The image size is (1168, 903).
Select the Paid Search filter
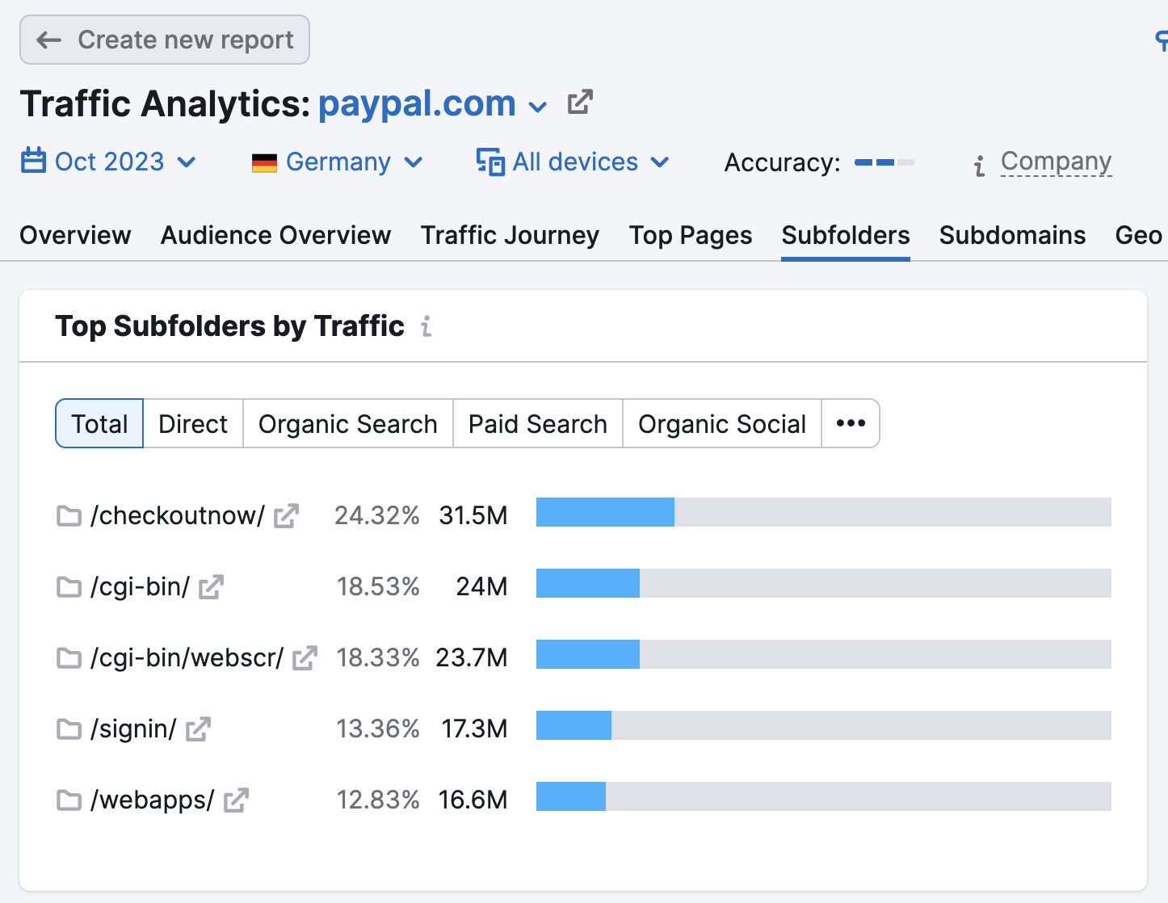(538, 423)
